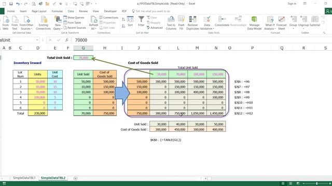The height and width of the screenshot is (186, 332).
Task: Click the zoom out minus button
Action: coord(303,184)
